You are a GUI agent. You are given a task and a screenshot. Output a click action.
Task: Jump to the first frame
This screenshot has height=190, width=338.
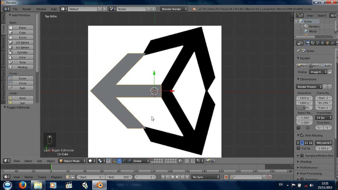(163, 177)
